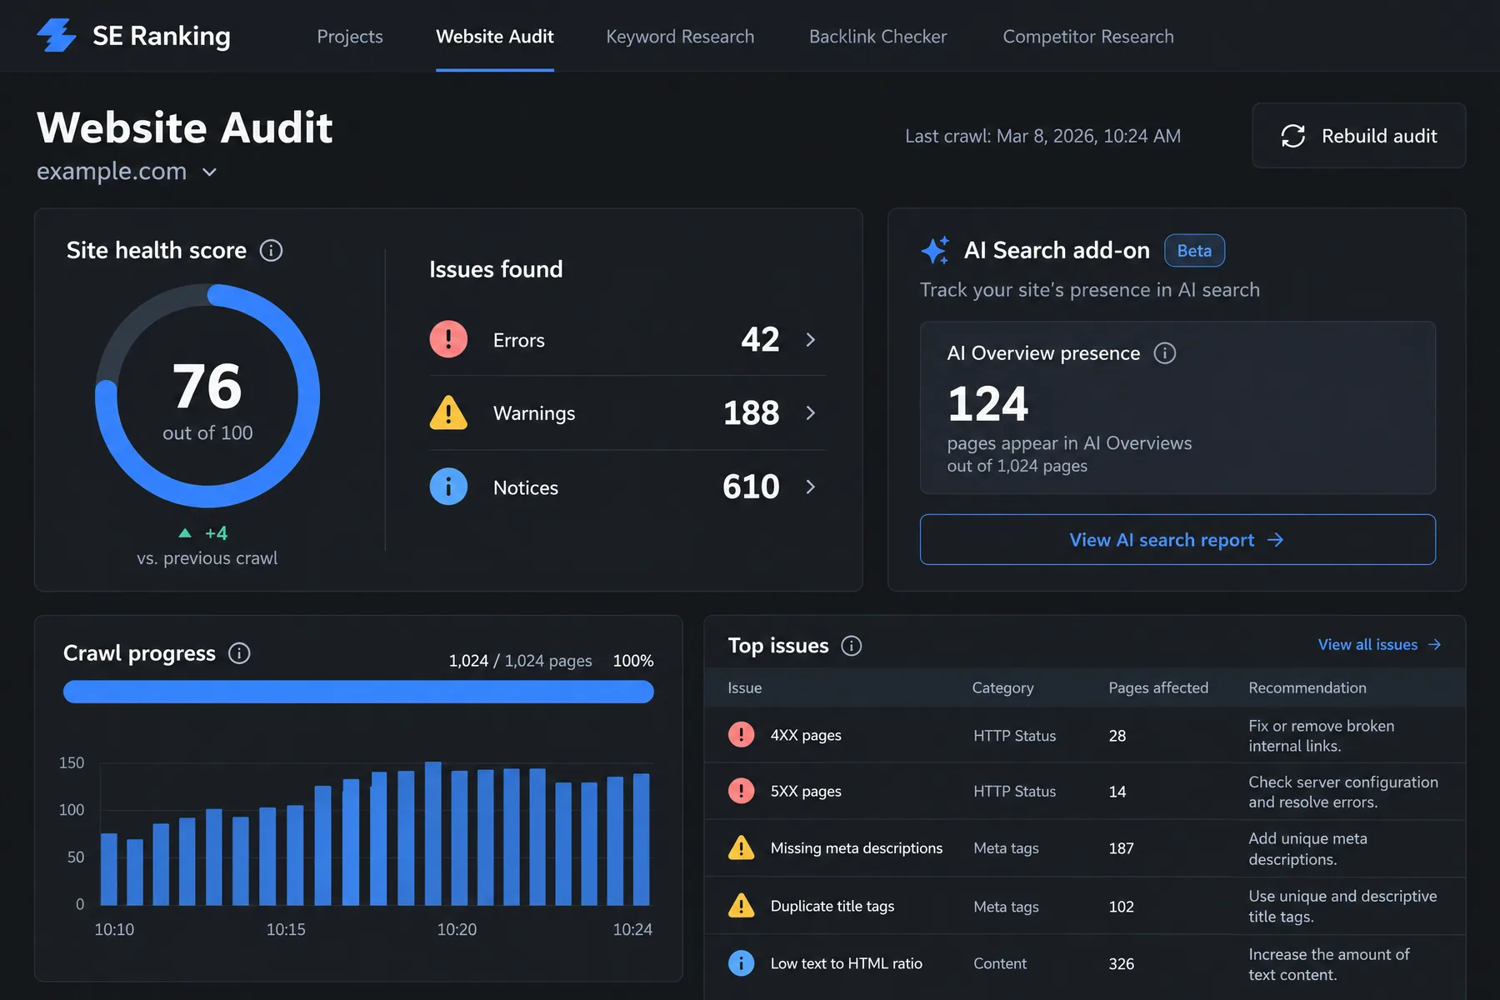Open the View all issues link
Image resolution: width=1500 pixels, height=1000 pixels.
(x=1379, y=645)
